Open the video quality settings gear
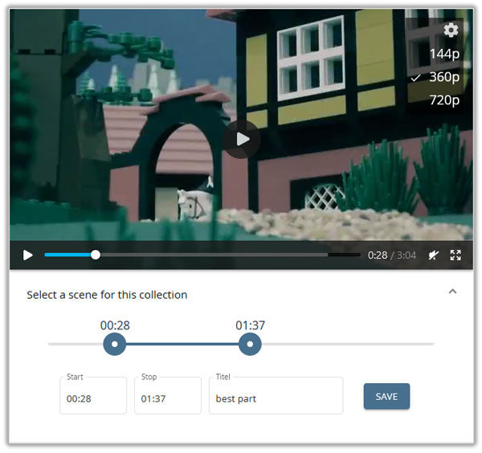 click(x=451, y=30)
